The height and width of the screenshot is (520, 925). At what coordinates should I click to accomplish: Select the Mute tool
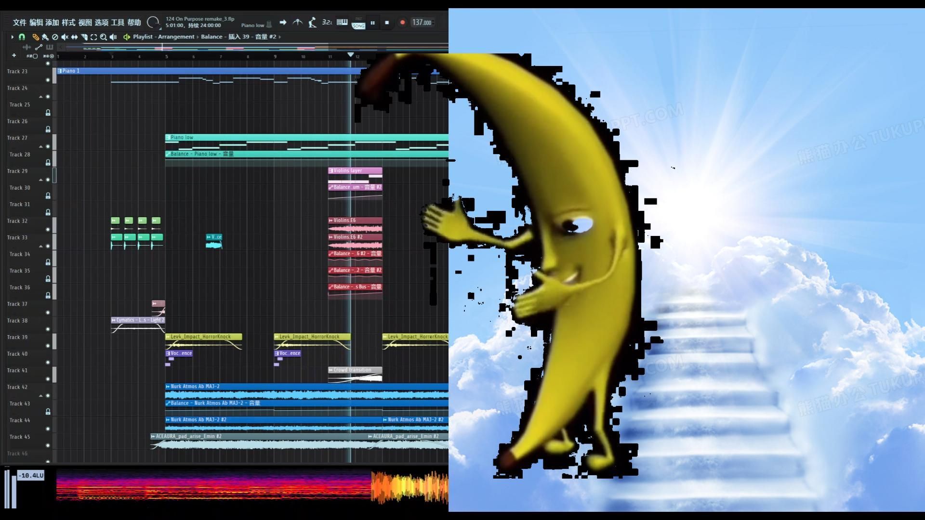(65, 37)
